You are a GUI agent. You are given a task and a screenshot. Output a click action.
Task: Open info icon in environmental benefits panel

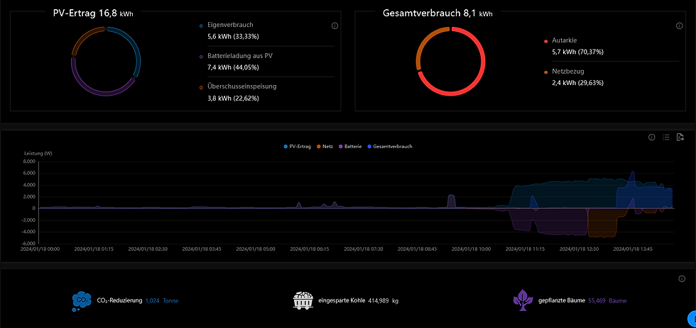(x=683, y=279)
